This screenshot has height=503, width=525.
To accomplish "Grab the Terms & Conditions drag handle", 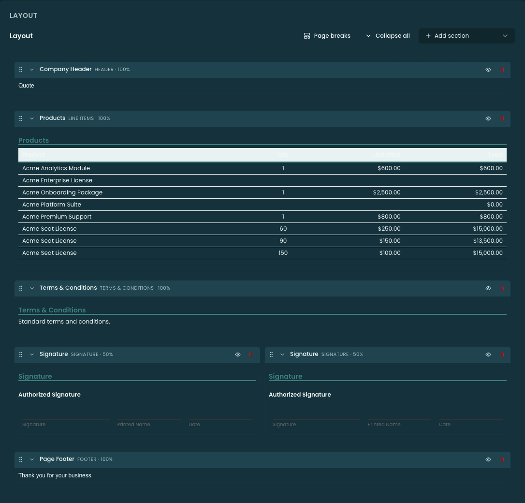I will (21, 288).
